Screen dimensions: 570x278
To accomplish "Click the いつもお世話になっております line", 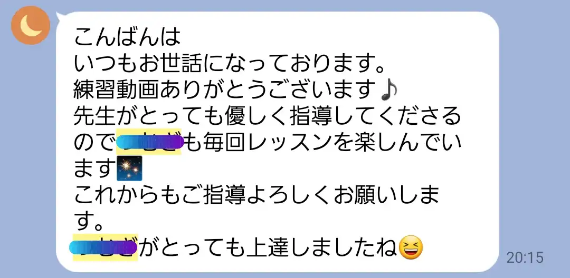I will 230,63.
